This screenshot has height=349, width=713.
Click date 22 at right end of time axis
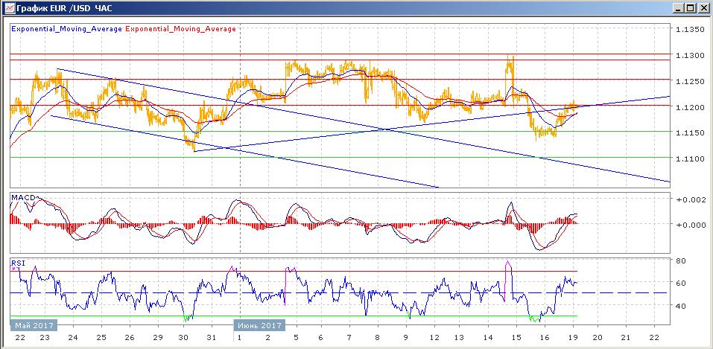tap(653, 337)
